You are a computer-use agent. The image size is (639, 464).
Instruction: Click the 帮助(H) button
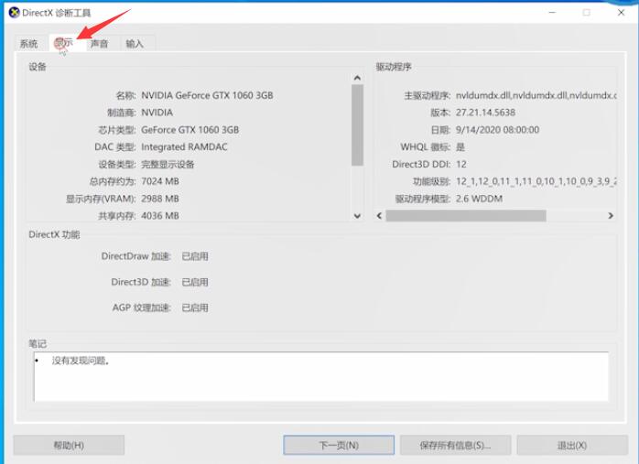(69, 446)
